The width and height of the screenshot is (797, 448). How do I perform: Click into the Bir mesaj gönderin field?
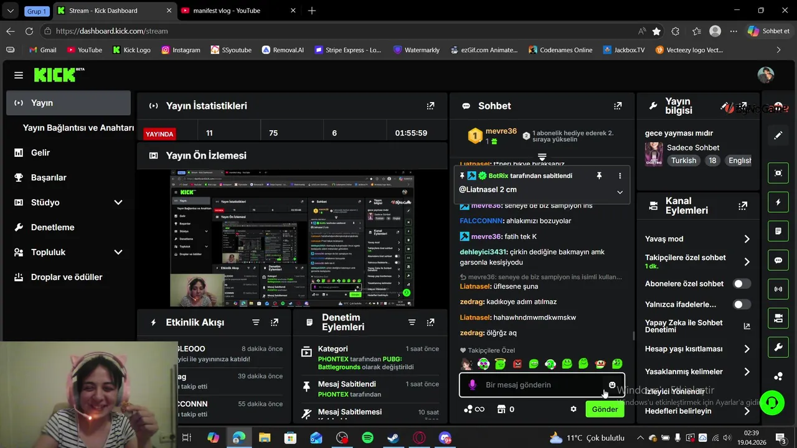pos(542,385)
